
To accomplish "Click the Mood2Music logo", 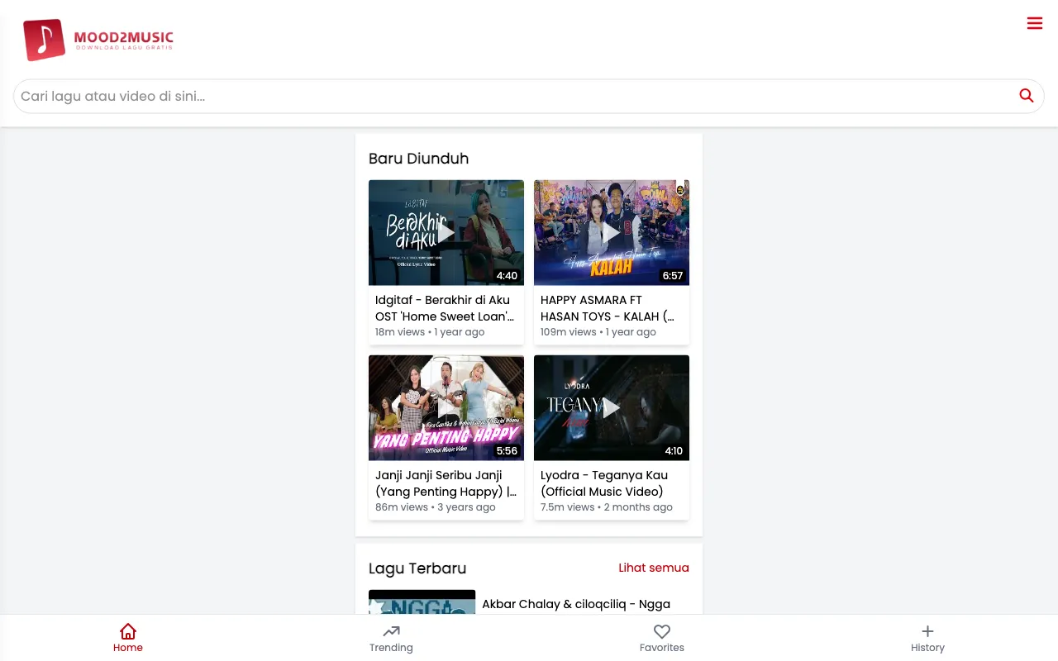I will [x=98, y=40].
